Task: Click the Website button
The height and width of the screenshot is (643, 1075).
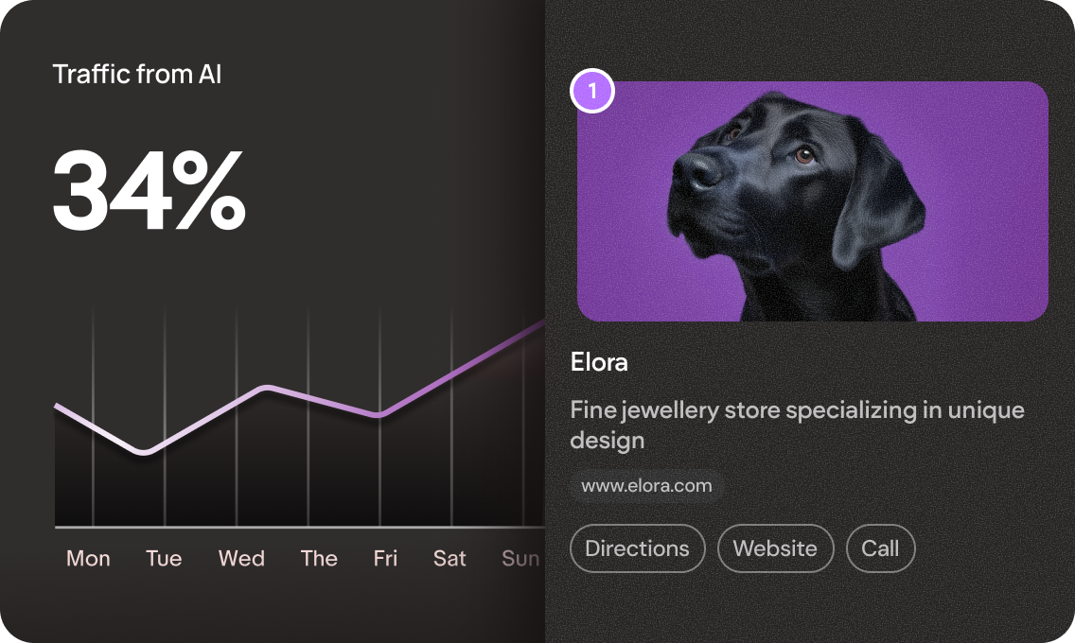Action: [775, 548]
